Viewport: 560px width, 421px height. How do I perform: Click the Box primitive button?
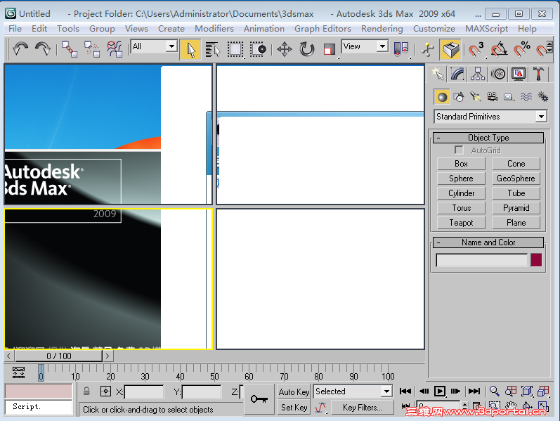[461, 164]
